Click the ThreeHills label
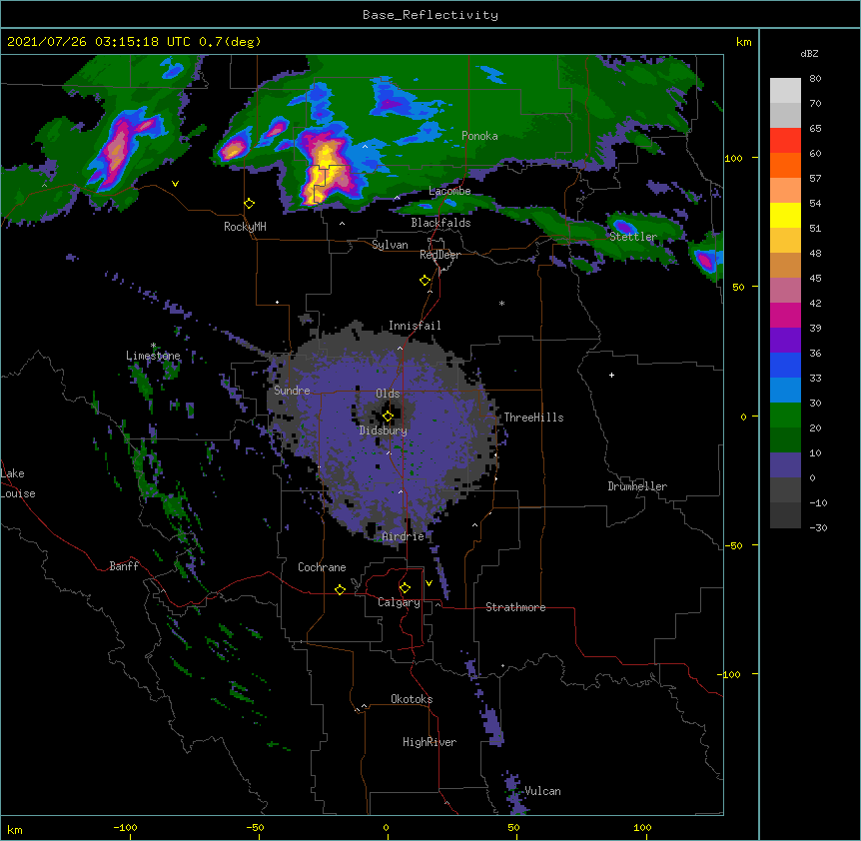This screenshot has width=861, height=841. (x=533, y=418)
